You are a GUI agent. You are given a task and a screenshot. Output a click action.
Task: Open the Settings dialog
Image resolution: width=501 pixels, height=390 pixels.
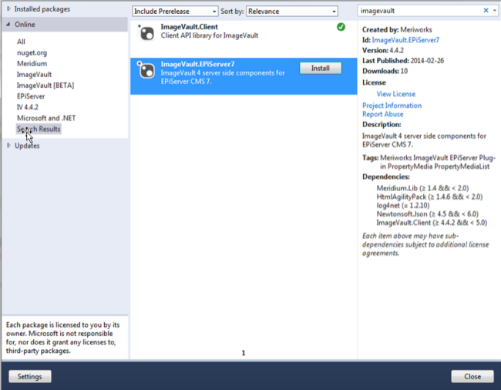tap(30, 377)
